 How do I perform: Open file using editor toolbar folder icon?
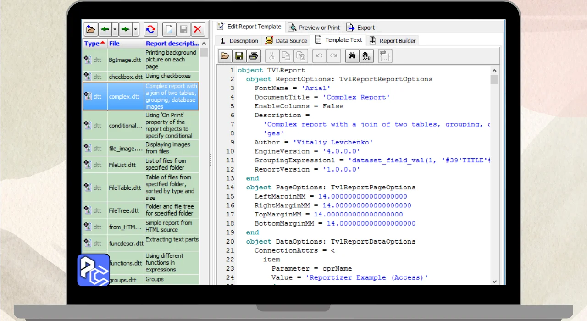[225, 56]
